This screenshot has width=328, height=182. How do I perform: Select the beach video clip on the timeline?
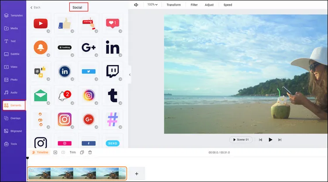77,173
